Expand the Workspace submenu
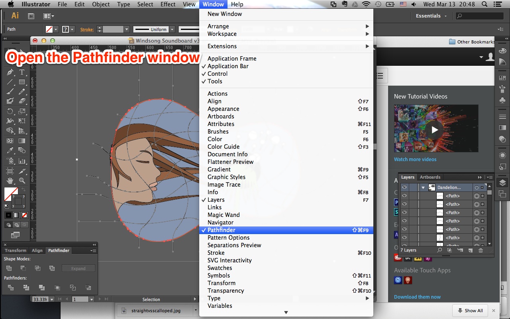510x319 pixels. [x=286, y=34]
